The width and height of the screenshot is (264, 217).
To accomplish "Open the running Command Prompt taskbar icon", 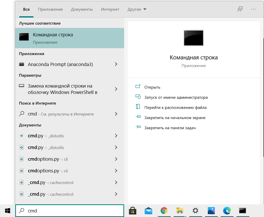I will (x=242, y=211).
